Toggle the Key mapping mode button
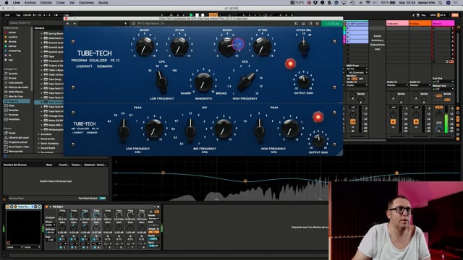Image resolution: width=463 pixels, height=260 pixels. pyautogui.click(x=423, y=14)
